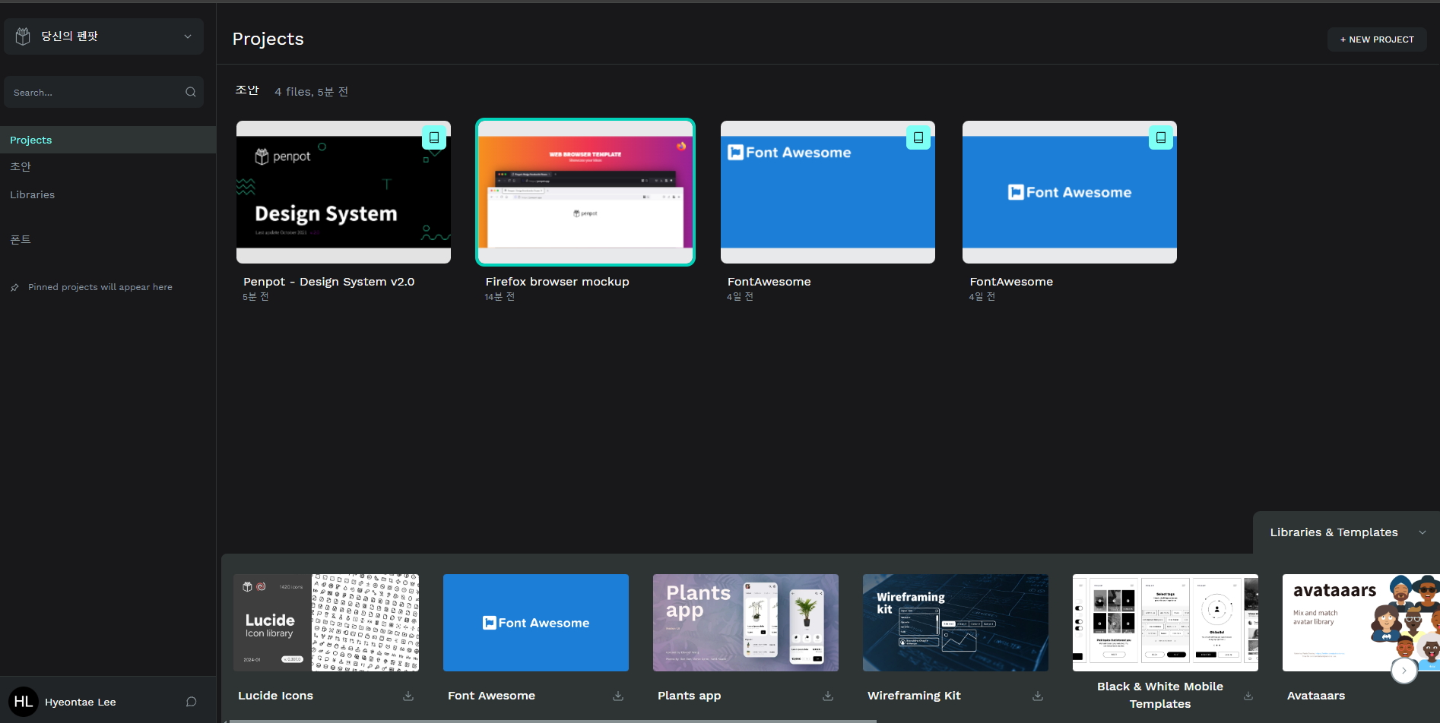The width and height of the screenshot is (1440, 723).
Task: Click the Font Awesome template title
Action: [492, 696]
